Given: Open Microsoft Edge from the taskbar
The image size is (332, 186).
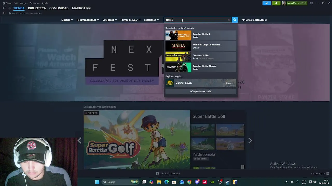Looking at the screenshot, I should pos(167,182).
